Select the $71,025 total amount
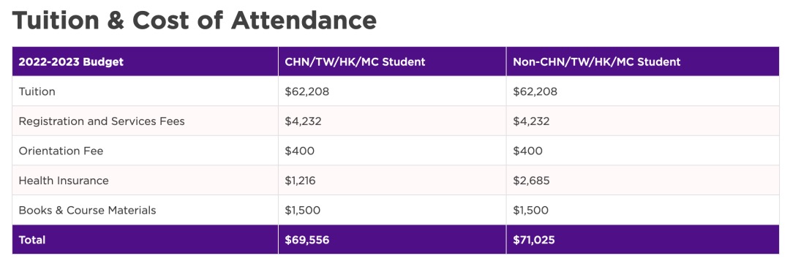Image resolution: width=790 pixels, height=264 pixels. click(533, 240)
